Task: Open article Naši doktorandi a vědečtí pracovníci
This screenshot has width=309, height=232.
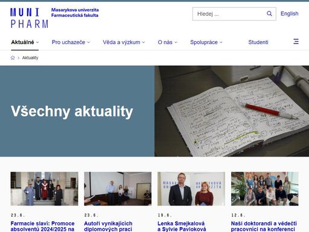Action: tap(264, 227)
